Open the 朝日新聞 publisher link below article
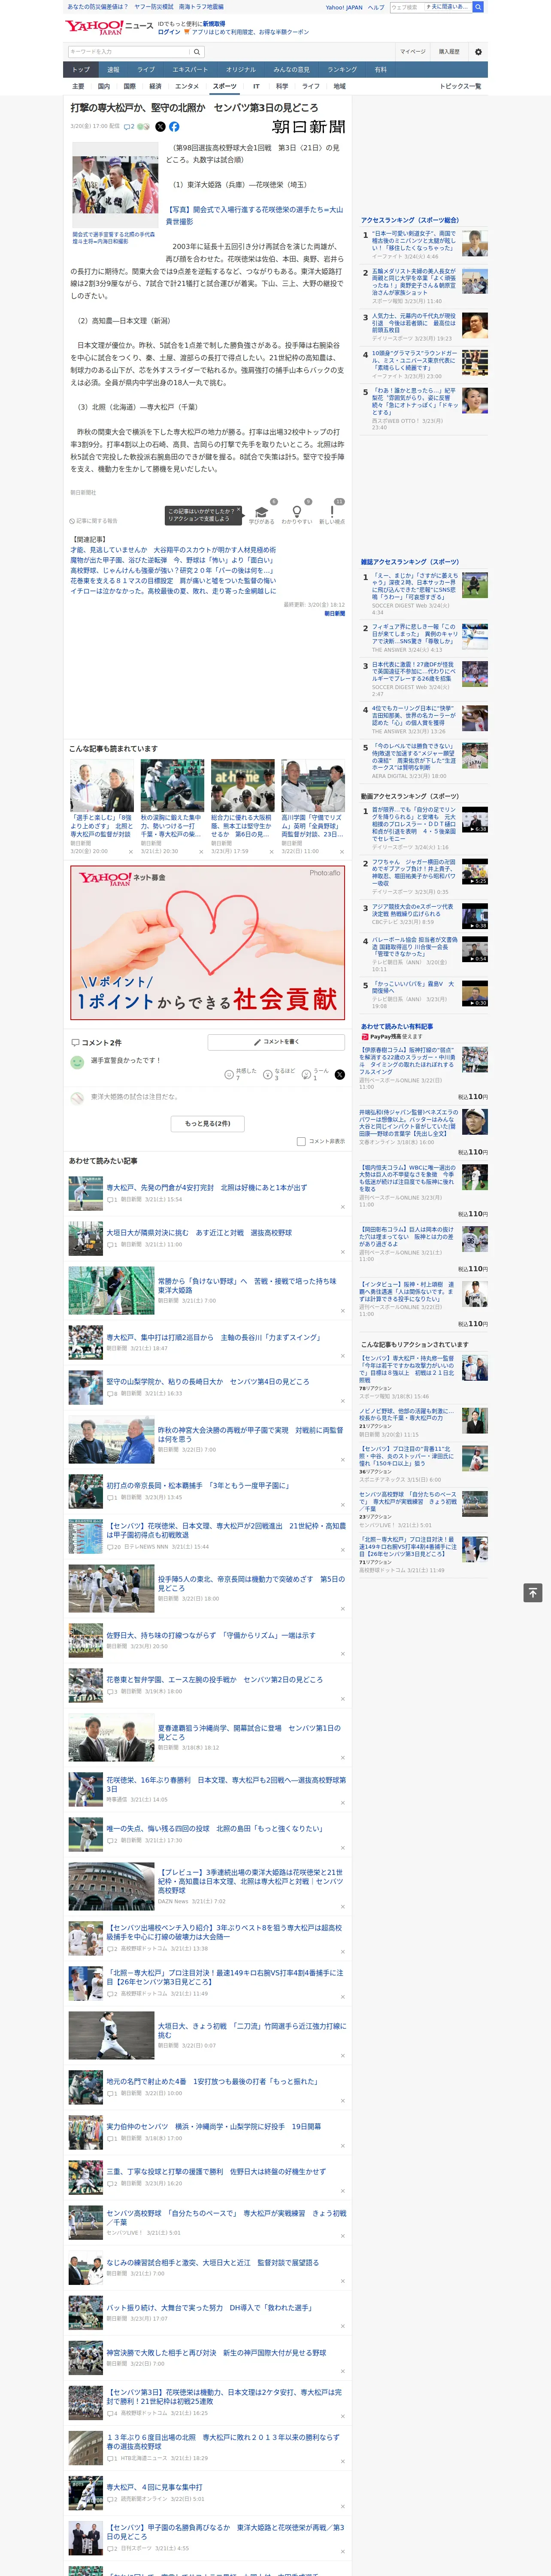551x2576 pixels. pos(334,613)
